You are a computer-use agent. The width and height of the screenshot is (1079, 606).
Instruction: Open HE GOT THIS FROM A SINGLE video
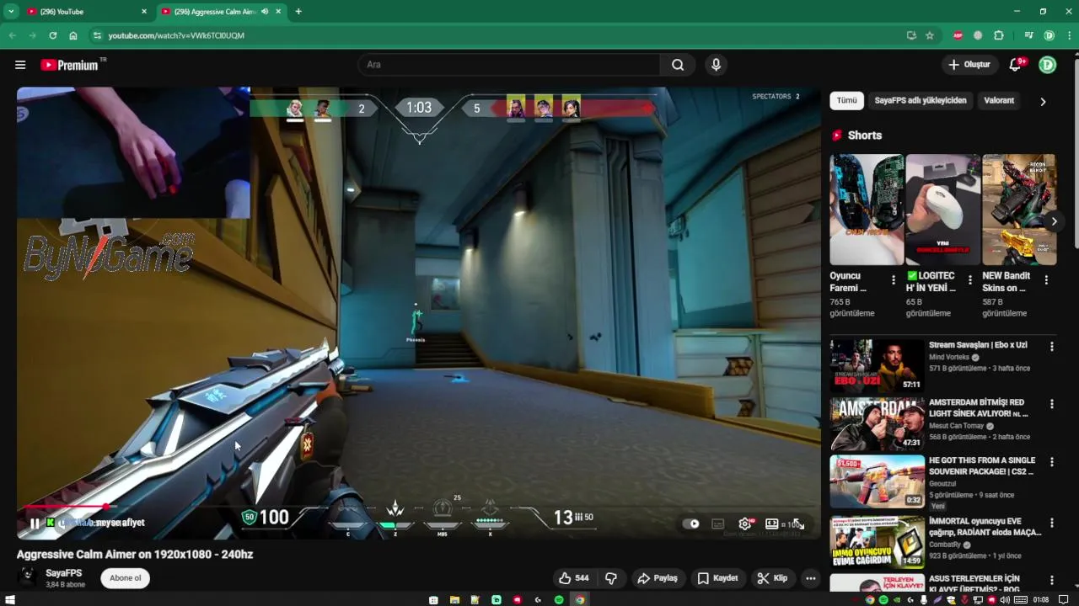click(x=878, y=481)
